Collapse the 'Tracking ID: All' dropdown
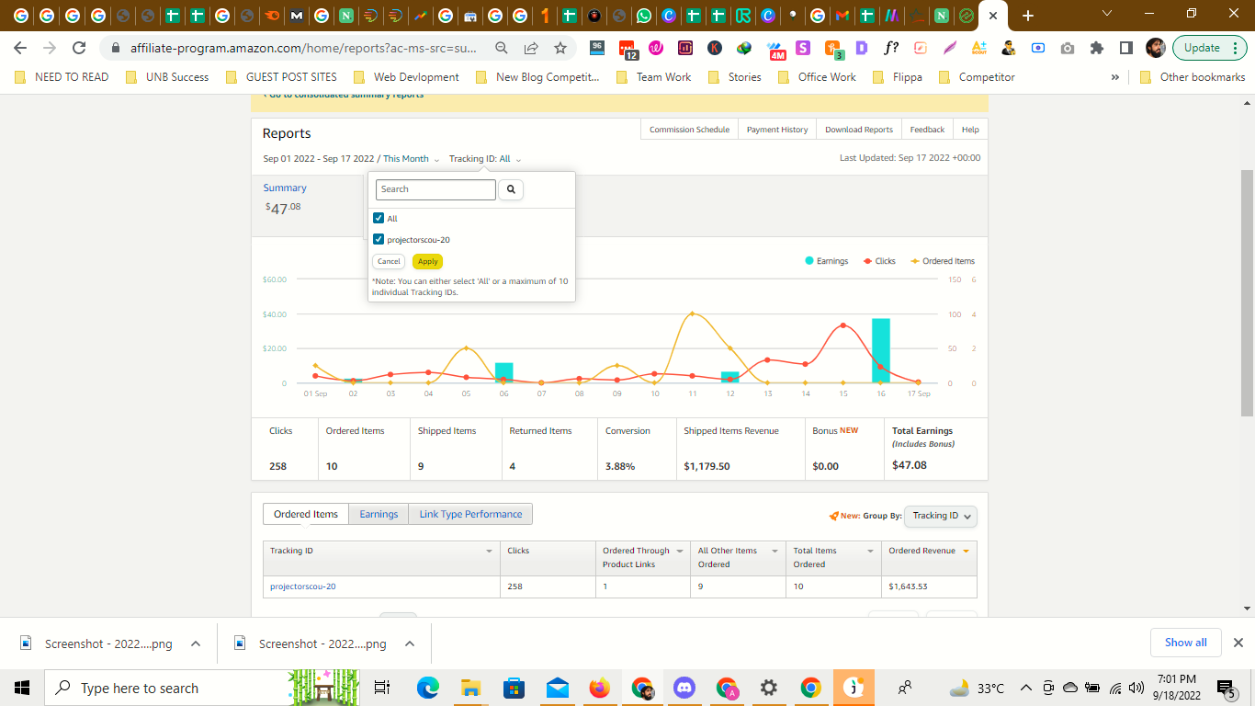This screenshot has width=1255, height=706. (x=485, y=159)
